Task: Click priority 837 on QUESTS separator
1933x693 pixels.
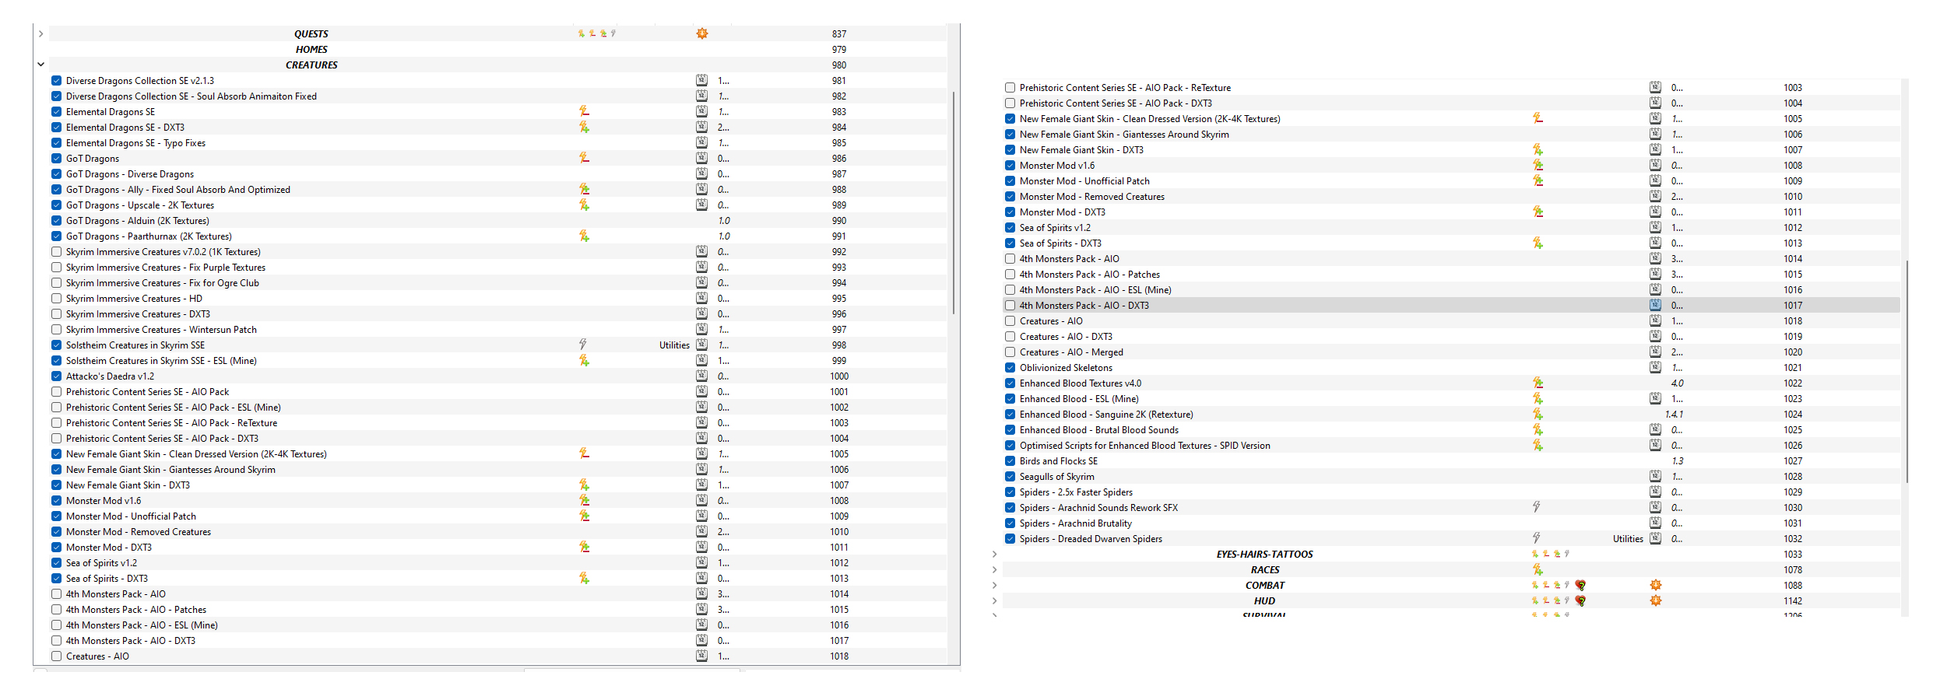Action: [838, 33]
